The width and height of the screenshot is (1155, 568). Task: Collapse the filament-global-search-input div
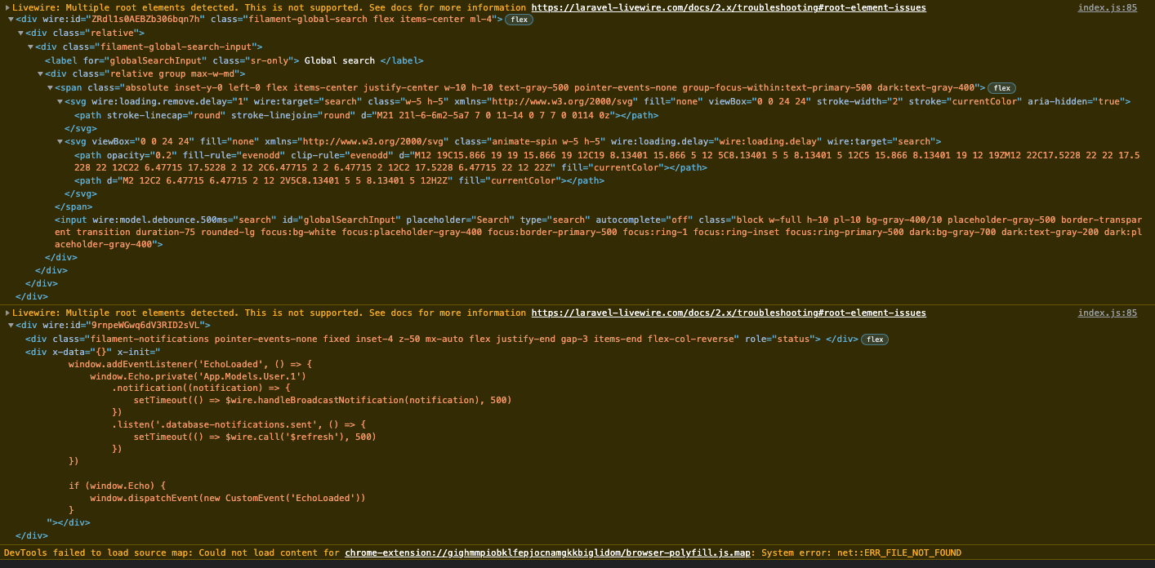click(29, 47)
